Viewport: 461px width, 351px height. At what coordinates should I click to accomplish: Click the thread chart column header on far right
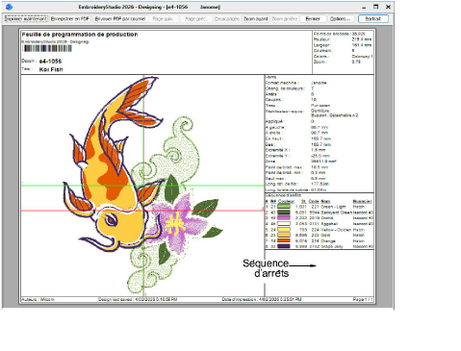[x=362, y=201]
